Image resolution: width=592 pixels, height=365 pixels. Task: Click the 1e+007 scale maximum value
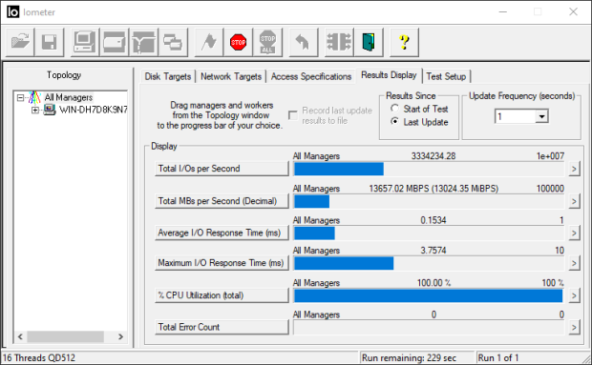point(550,156)
